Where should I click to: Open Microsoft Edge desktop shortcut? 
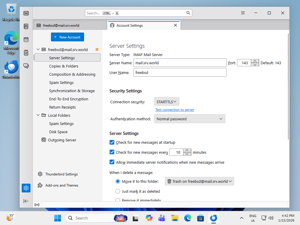pyautogui.click(x=11, y=43)
